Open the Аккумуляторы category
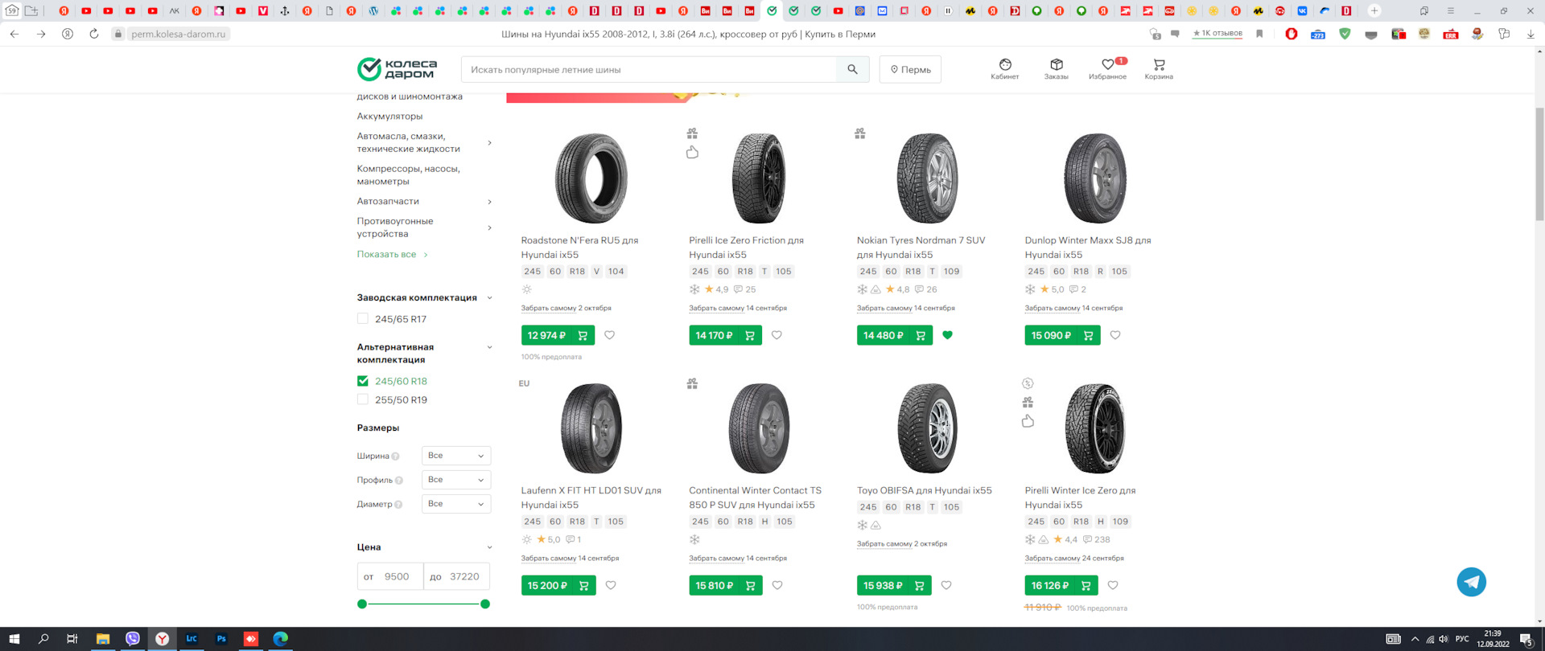 (x=389, y=116)
